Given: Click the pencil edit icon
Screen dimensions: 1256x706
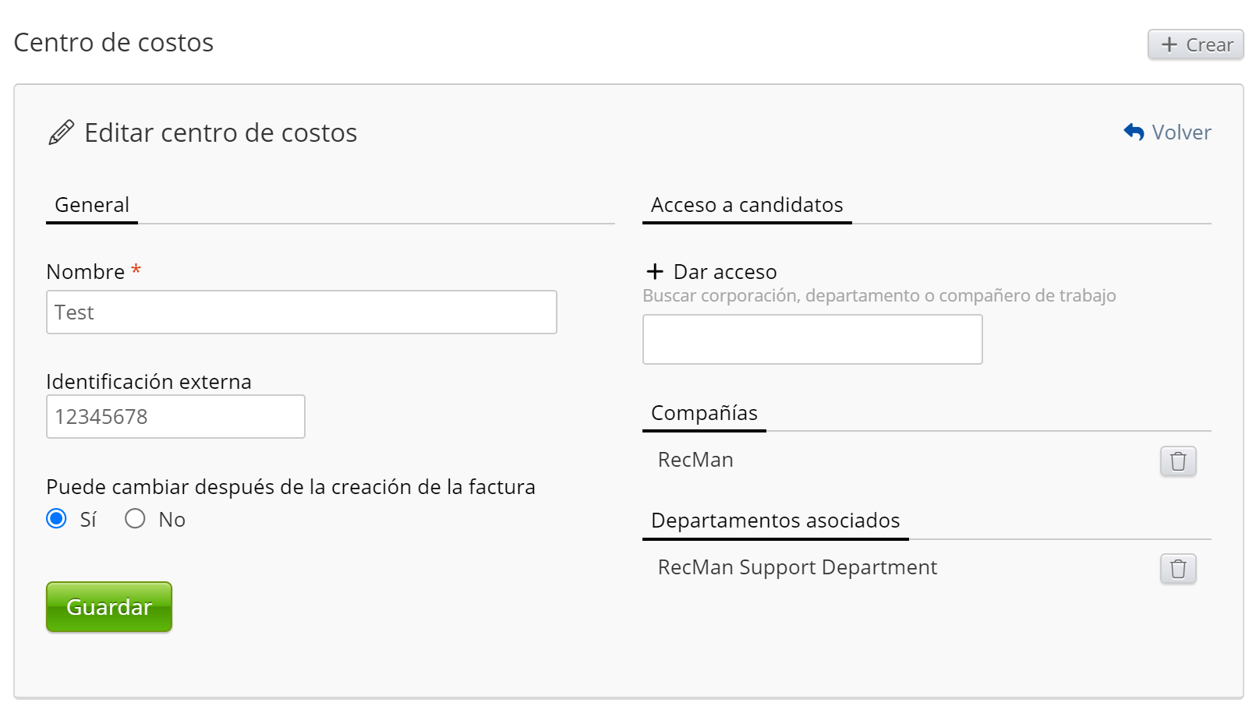Looking at the screenshot, I should pos(61,132).
